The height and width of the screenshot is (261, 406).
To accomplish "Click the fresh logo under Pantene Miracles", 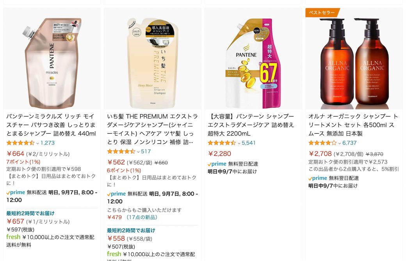I will [13, 237].
